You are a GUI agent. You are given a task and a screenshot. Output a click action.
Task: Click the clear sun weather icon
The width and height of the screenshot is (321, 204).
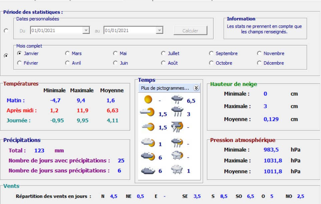pos(148,99)
